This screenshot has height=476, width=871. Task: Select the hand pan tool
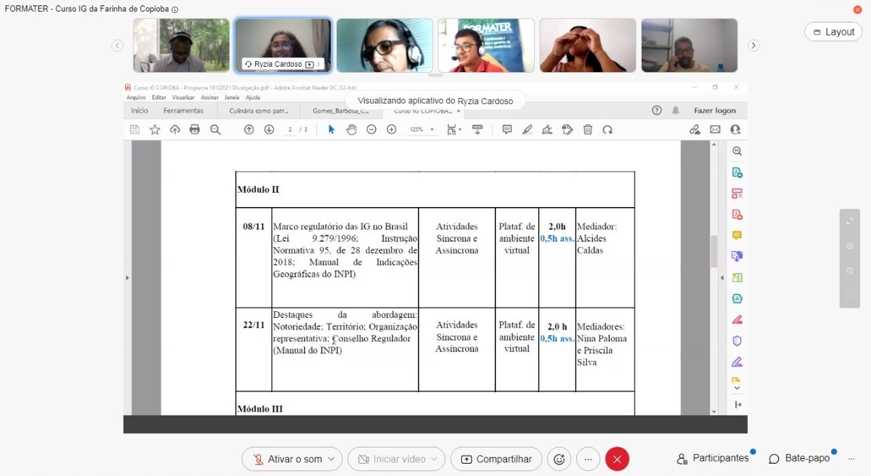pyautogui.click(x=351, y=129)
